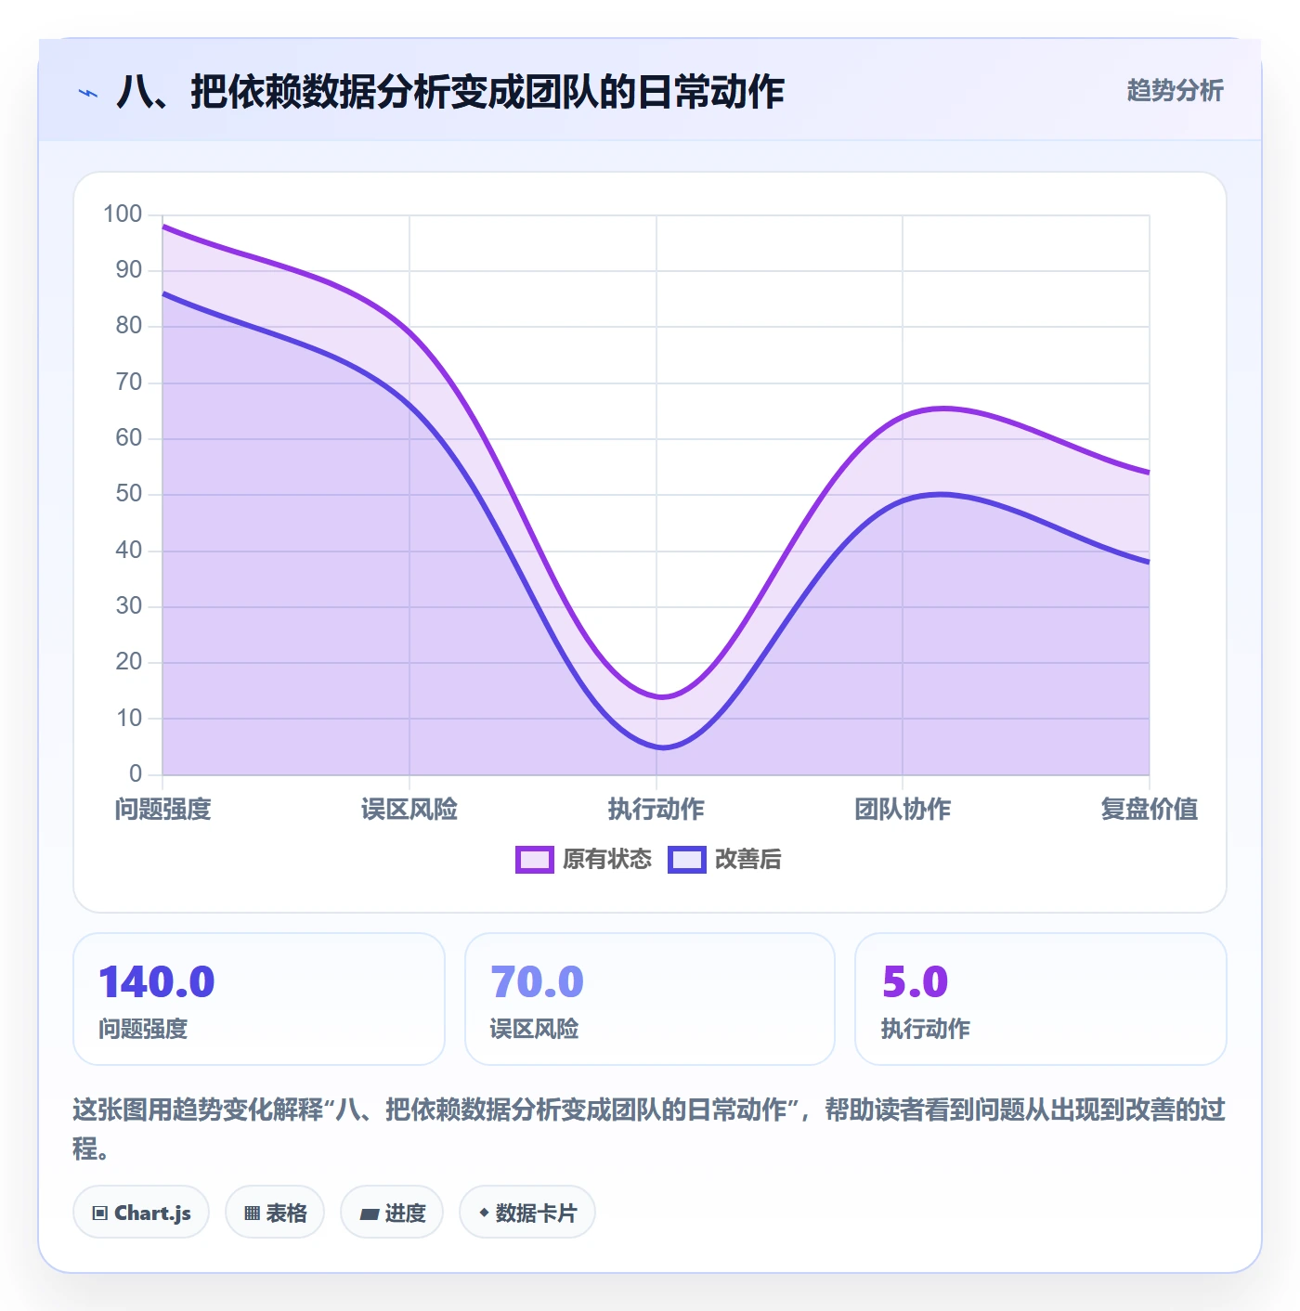Click the 70.0 value in the 误区风险 card
This screenshot has height=1311, width=1300.
click(537, 982)
